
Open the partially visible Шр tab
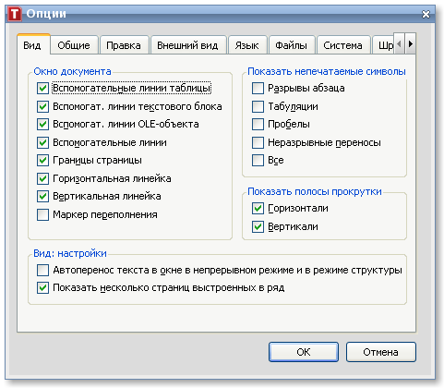point(383,45)
